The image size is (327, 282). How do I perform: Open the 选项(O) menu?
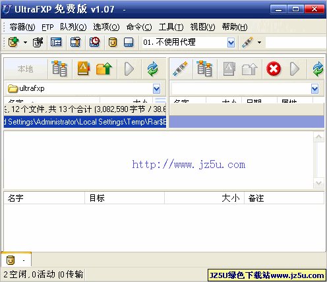pos(106,27)
